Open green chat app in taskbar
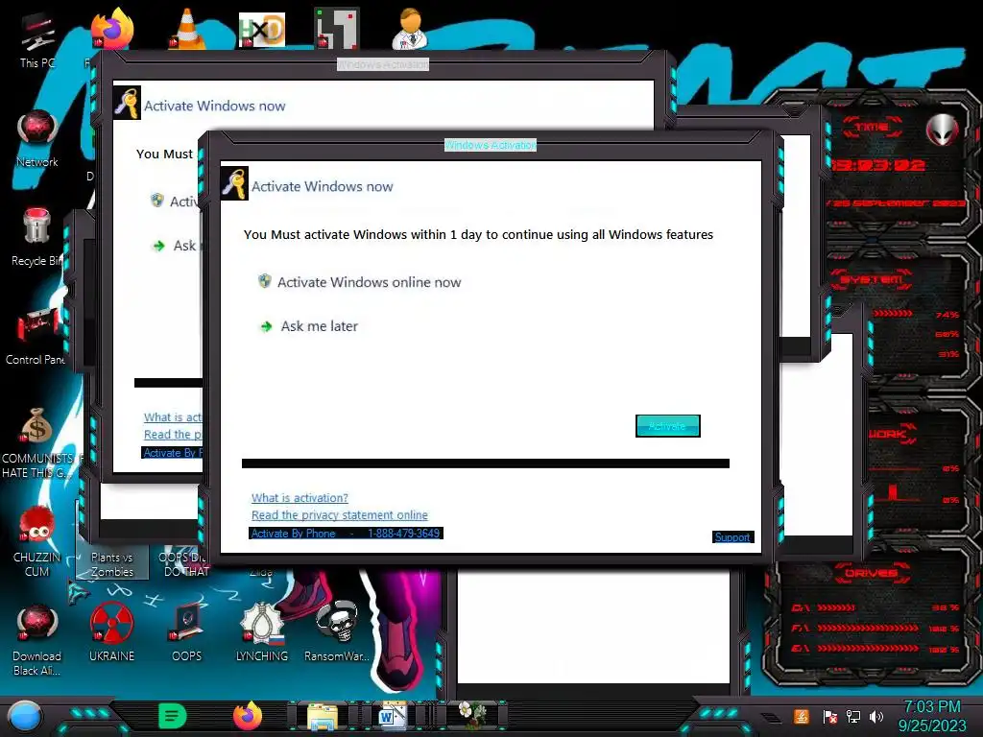Viewport: 983px width, 737px height. (x=173, y=716)
